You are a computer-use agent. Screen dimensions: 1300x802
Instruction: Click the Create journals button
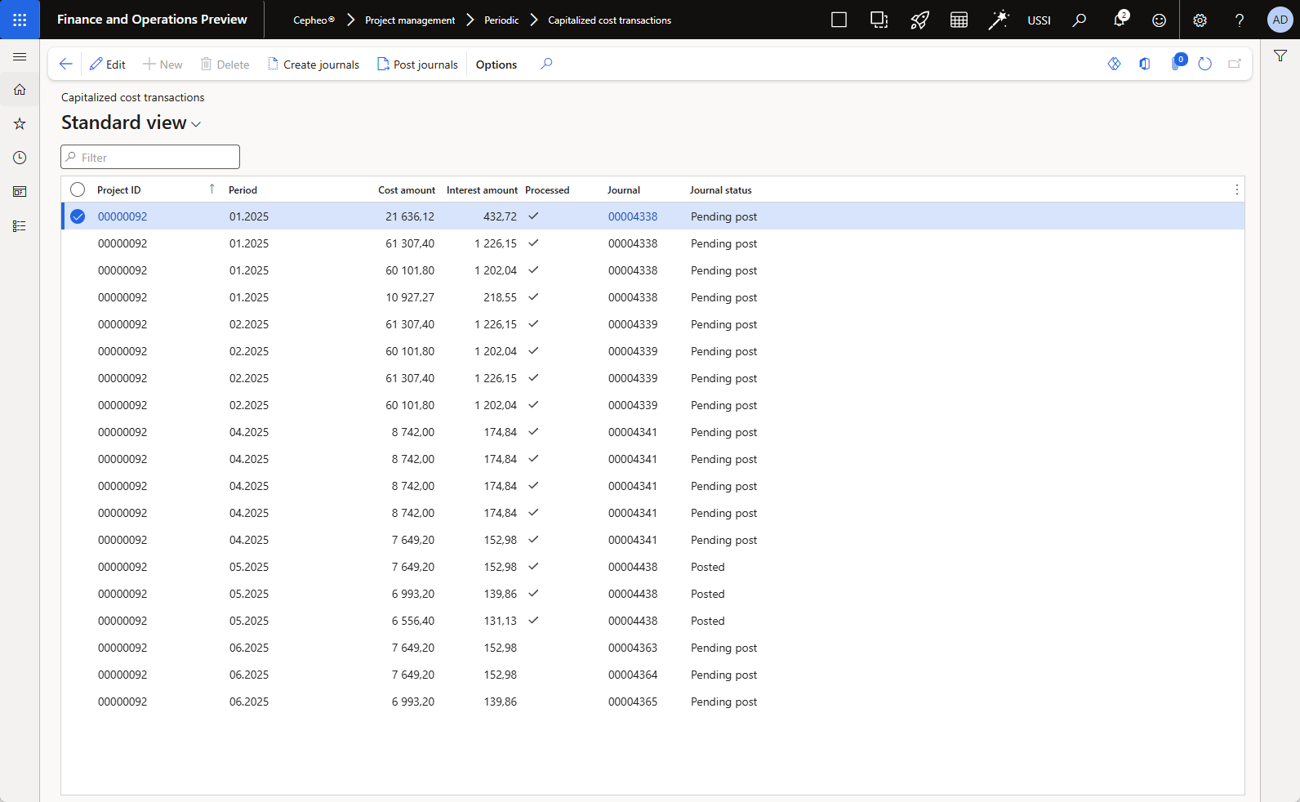coord(314,65)
